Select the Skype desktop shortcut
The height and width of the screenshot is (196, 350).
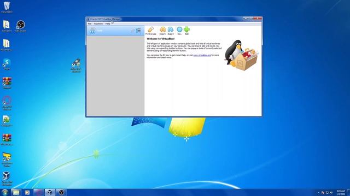7,64
